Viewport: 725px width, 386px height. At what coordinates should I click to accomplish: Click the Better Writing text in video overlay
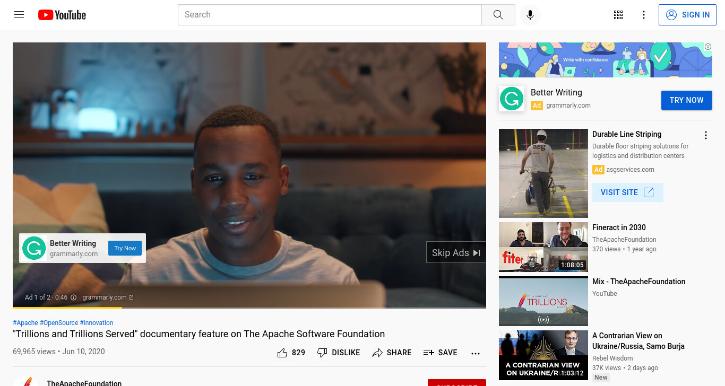(73, 243)
